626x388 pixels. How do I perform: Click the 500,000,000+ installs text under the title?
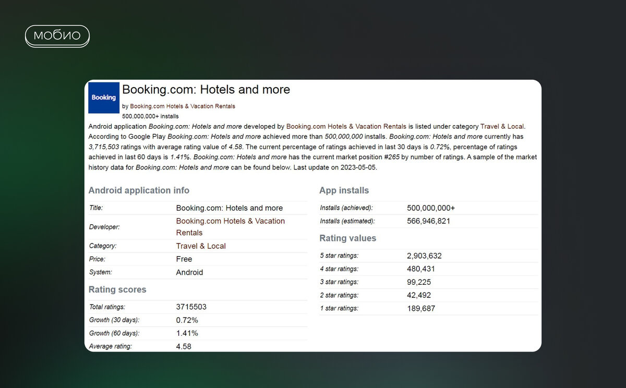tap(150, 116)
